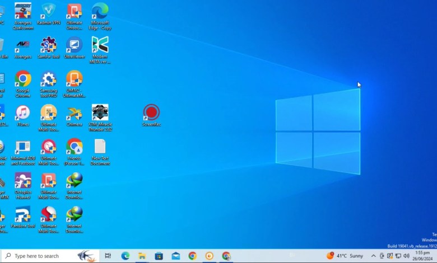Open the Minimal ADB and Fastboot shortcut
Screen dimensions: 437x263
[23, 147]
